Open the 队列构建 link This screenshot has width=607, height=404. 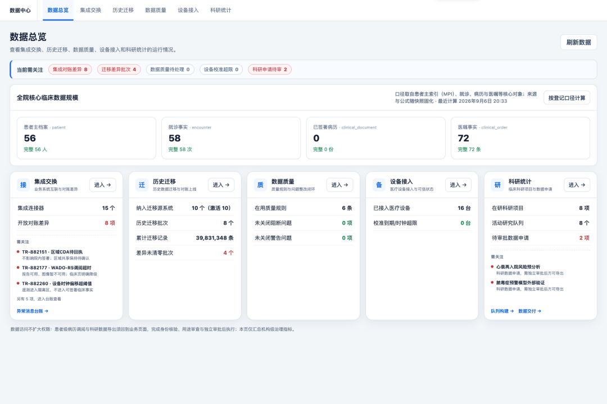click(502, 311)
